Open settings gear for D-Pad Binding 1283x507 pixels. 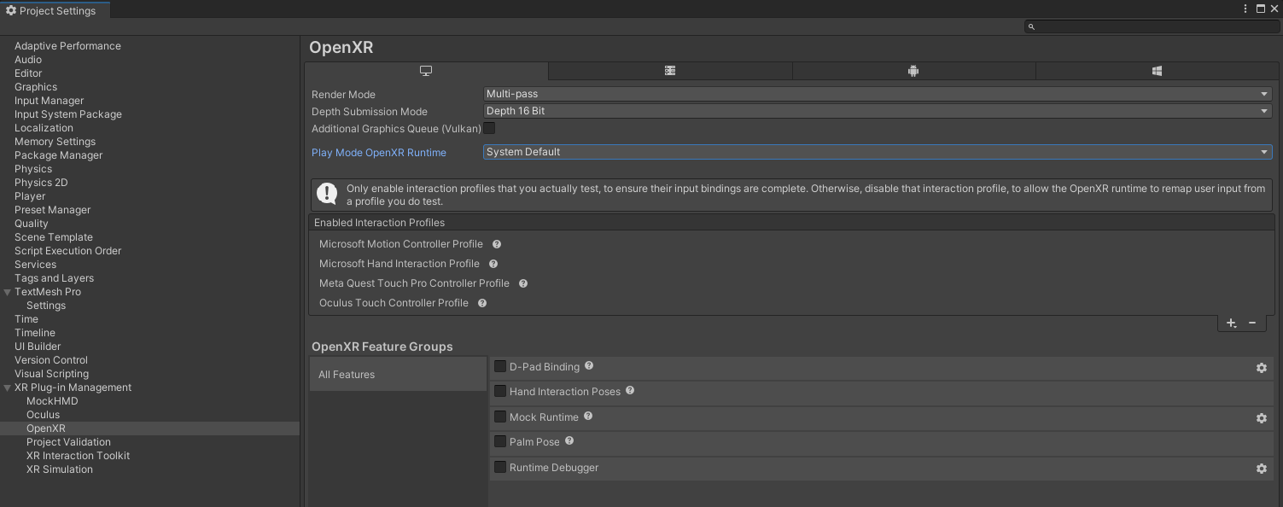[1262, 368]
